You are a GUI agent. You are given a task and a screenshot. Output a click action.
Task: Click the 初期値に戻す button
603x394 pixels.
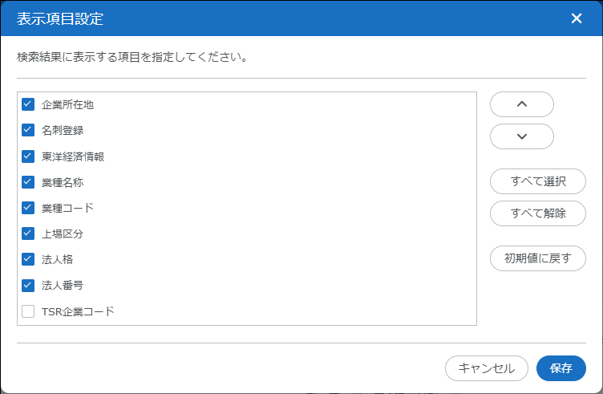tap(537, 258)
